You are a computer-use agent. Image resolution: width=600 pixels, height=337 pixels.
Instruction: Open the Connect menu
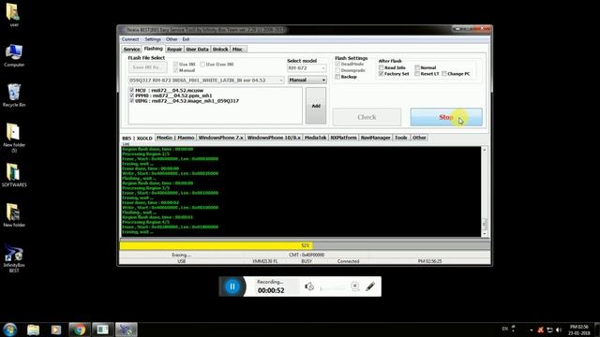(x=130, y=39)
